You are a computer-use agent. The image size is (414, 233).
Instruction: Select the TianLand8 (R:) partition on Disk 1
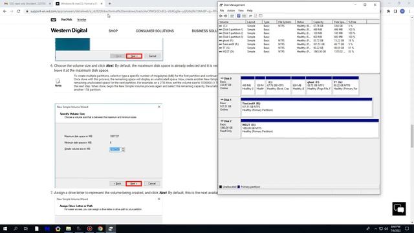pyautogui.click(x=306, y=107)
